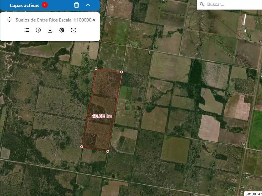Viewport: 262px width, 196px height.
Task: Click the layer reorder handle icon
Action: tap(9, 20)
